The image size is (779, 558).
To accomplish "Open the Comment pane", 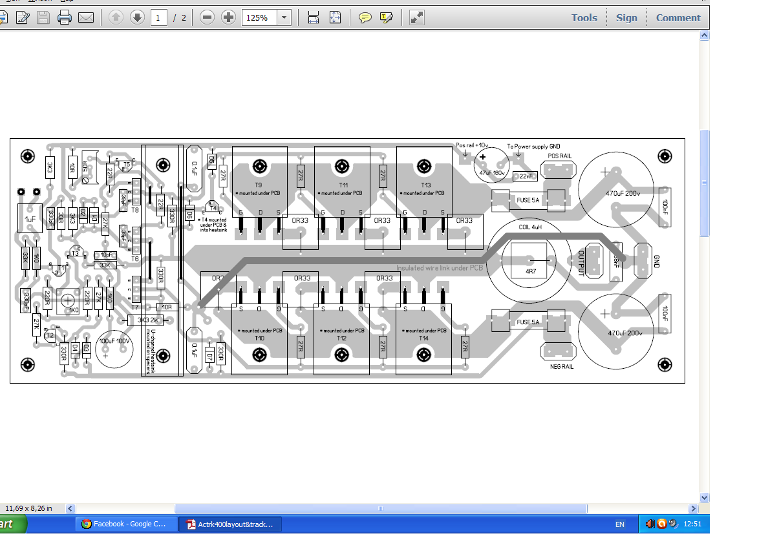I will coord(678,18).
